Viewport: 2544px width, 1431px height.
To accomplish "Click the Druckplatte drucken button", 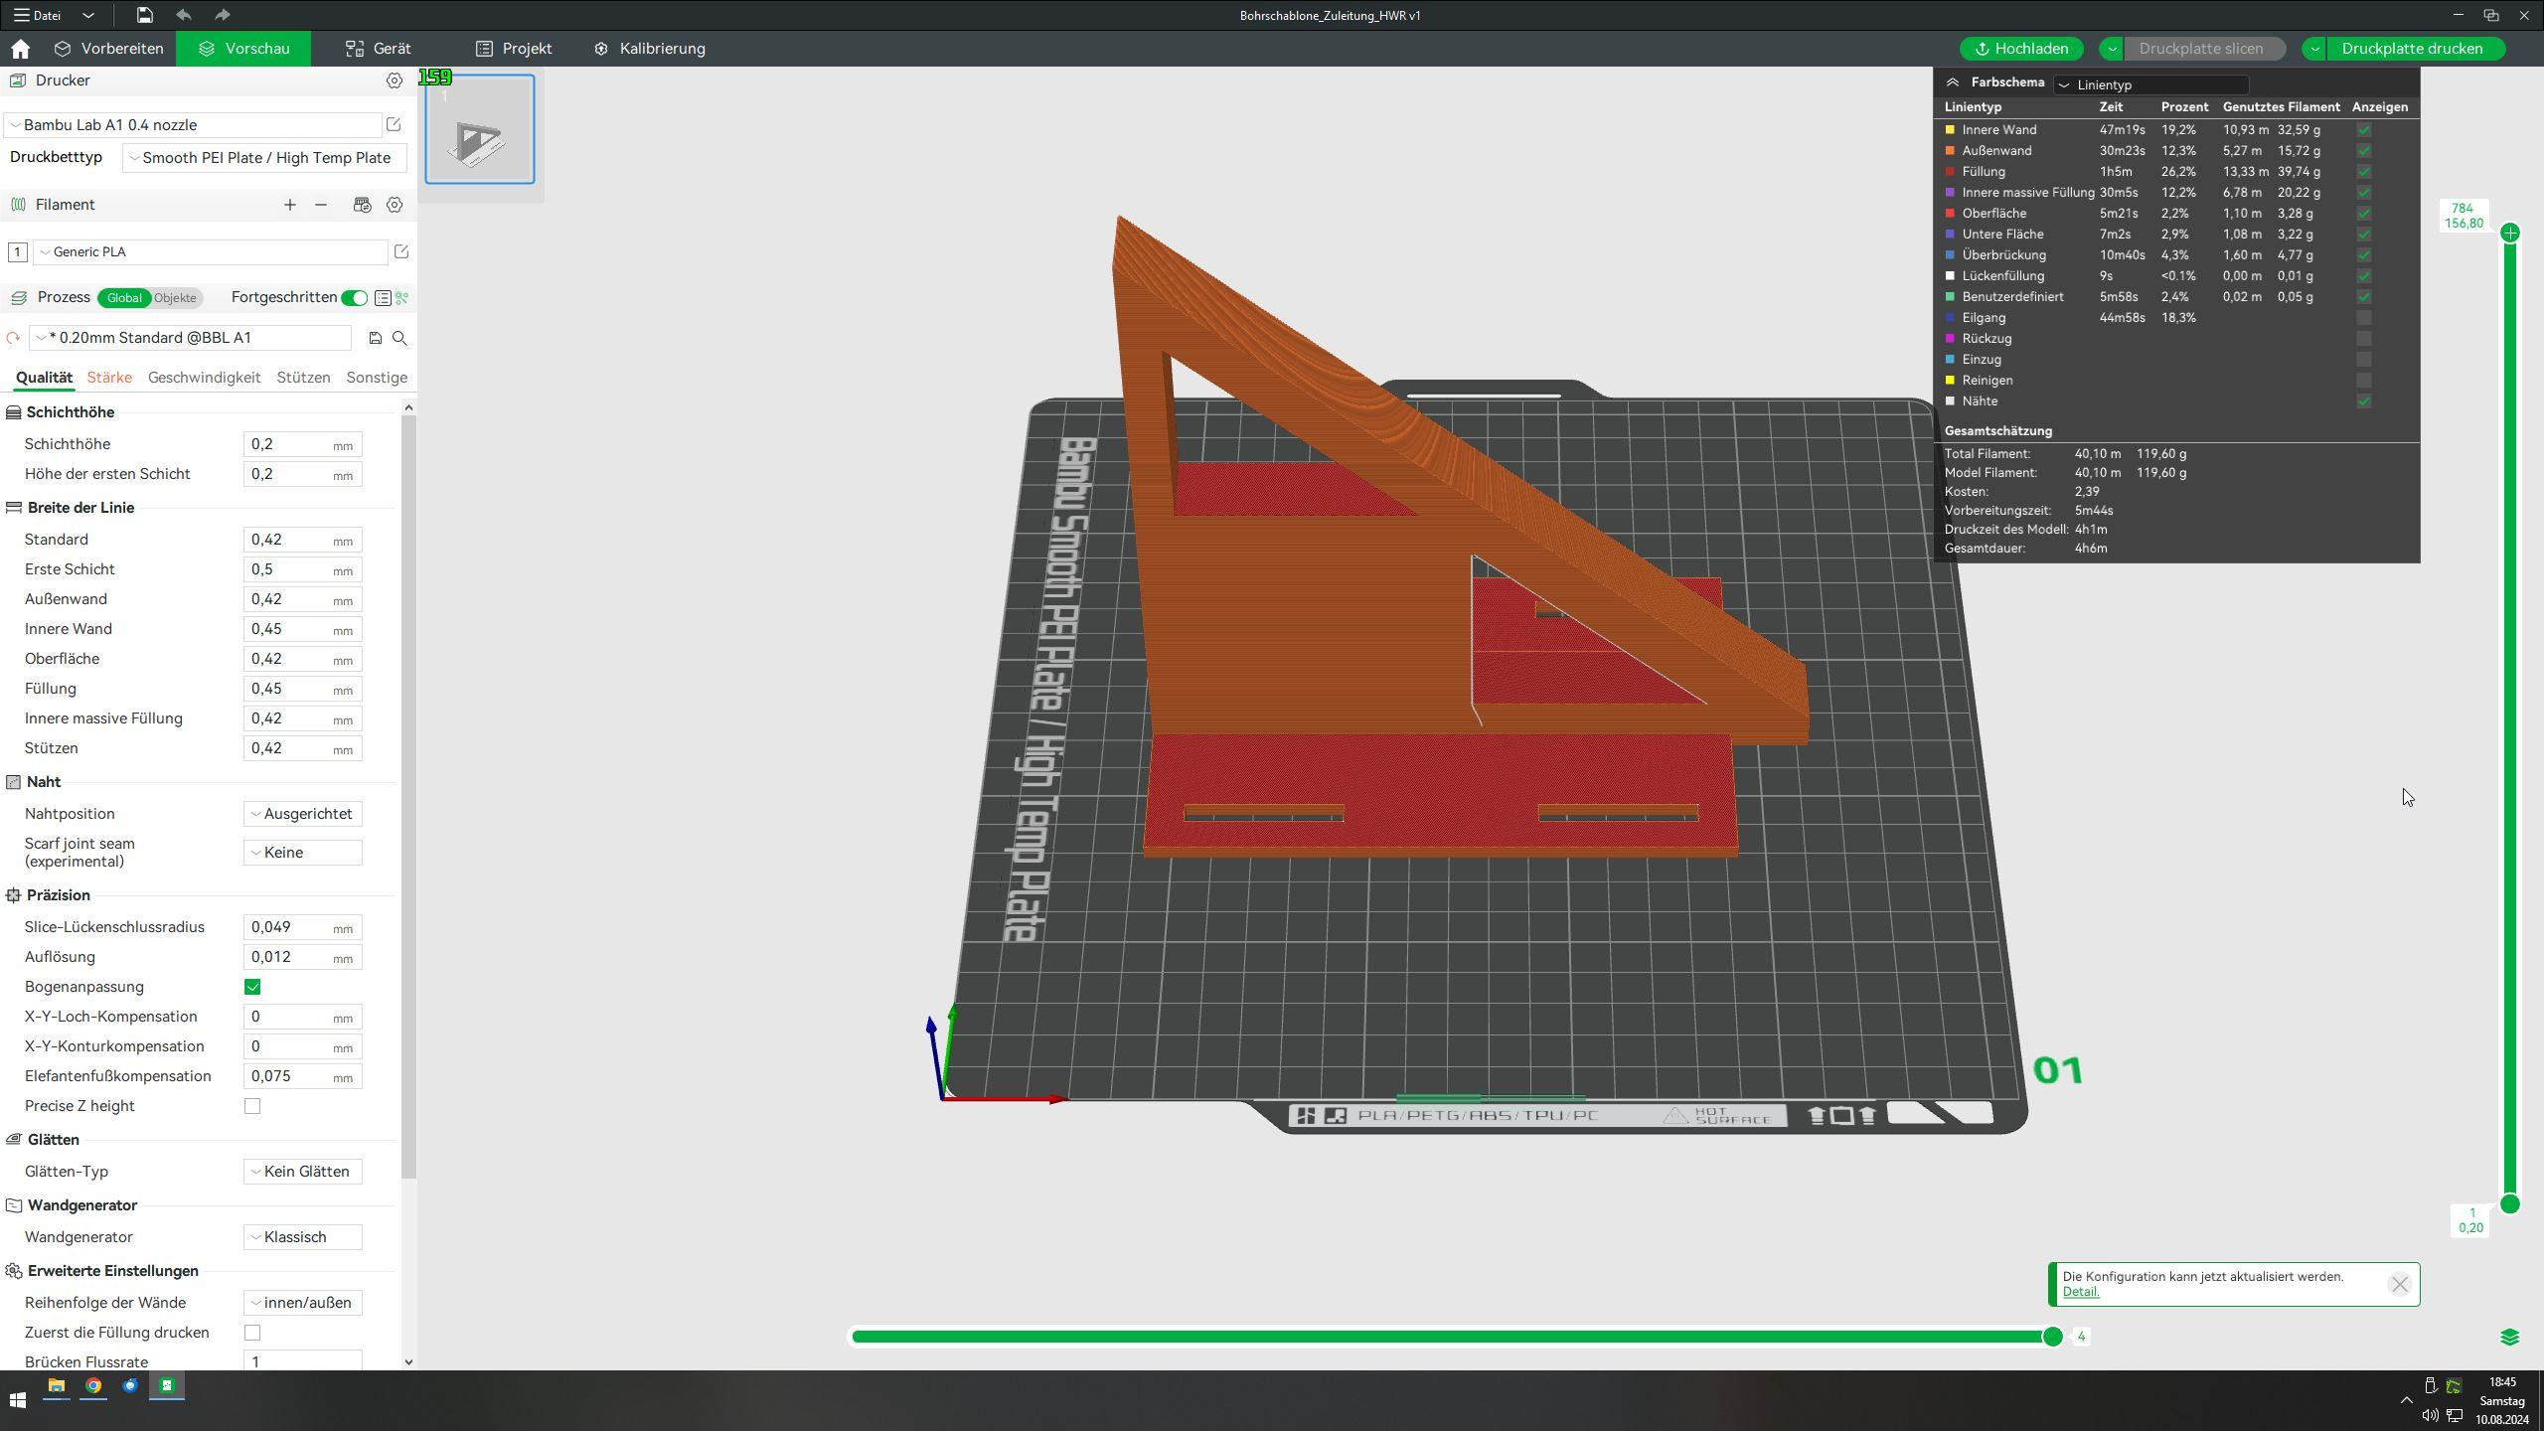I will tap(2412, 49).
